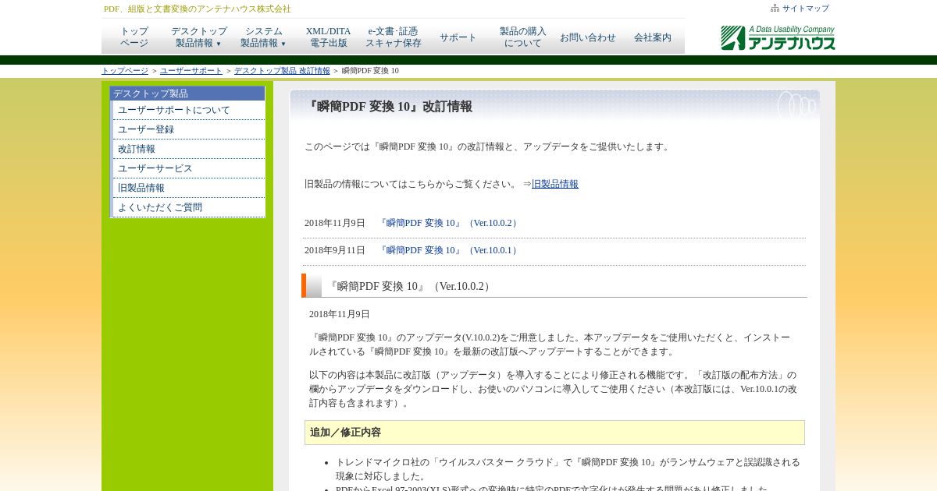The width and height of the screenshot is (937, 491).
Task: Click the デスクトップ製品 sidebar header
Action: tap(187, 94)
